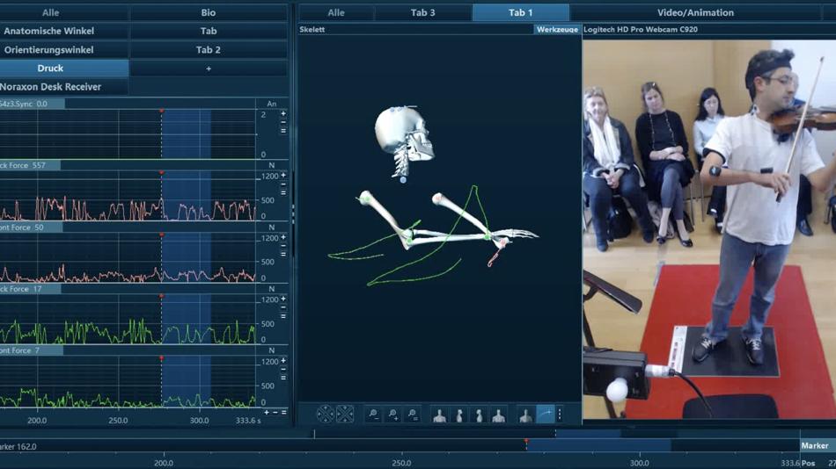This screenshot has height=469, width=836.
Task: Click the Sync 0.0 channel label
Action: click(x=32, y=104)
